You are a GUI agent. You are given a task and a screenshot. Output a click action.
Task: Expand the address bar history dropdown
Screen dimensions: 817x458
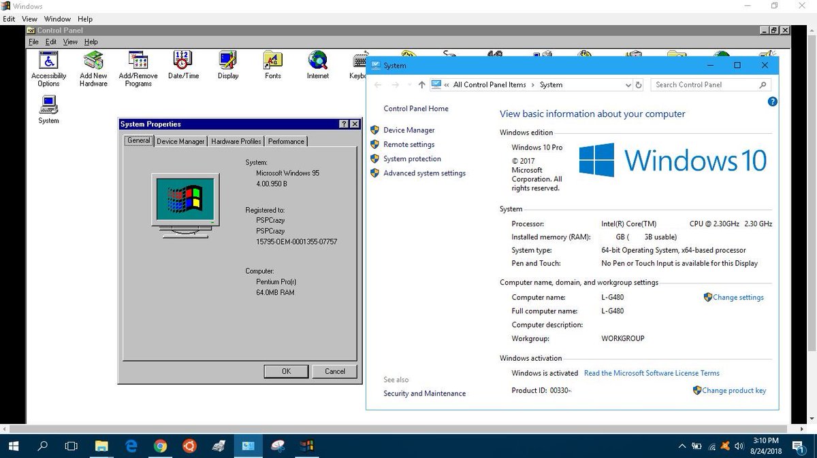[x=628, y=84]
